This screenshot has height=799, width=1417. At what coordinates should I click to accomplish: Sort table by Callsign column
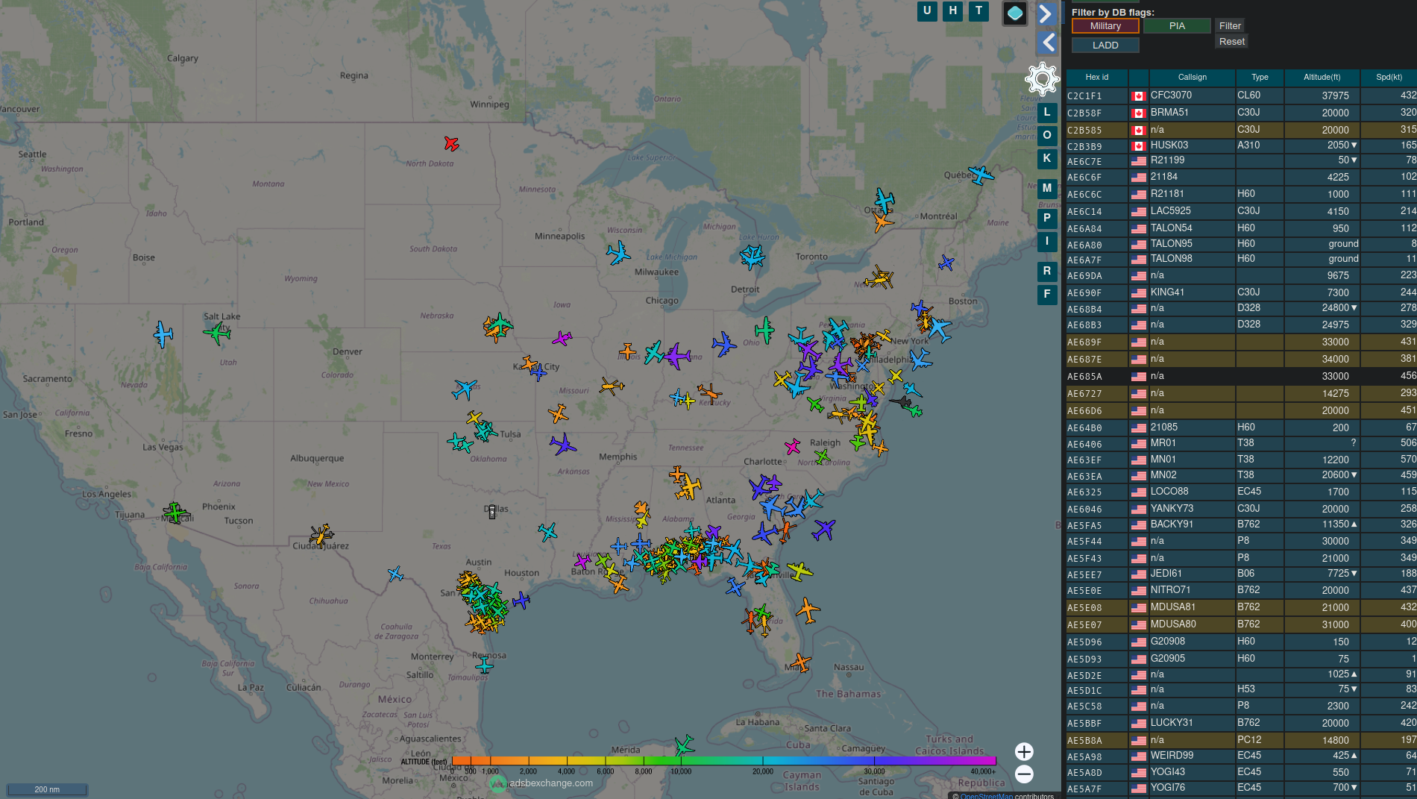coord(1193,78)
